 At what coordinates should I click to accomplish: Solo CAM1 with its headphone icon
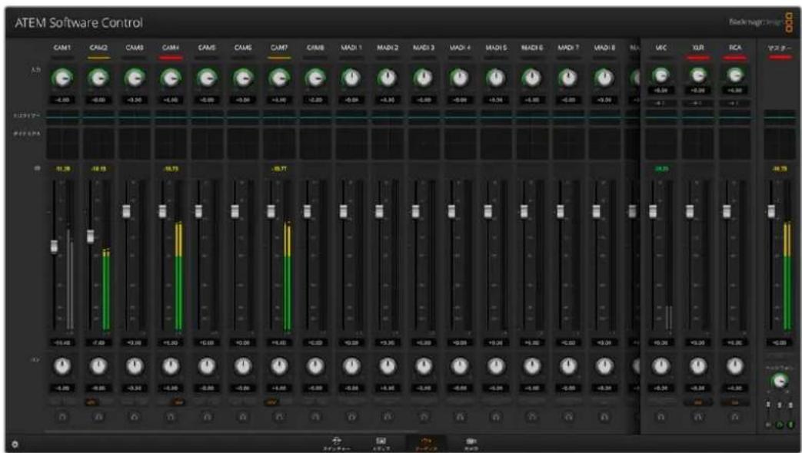pyautogui.click(x=62, y=417)
